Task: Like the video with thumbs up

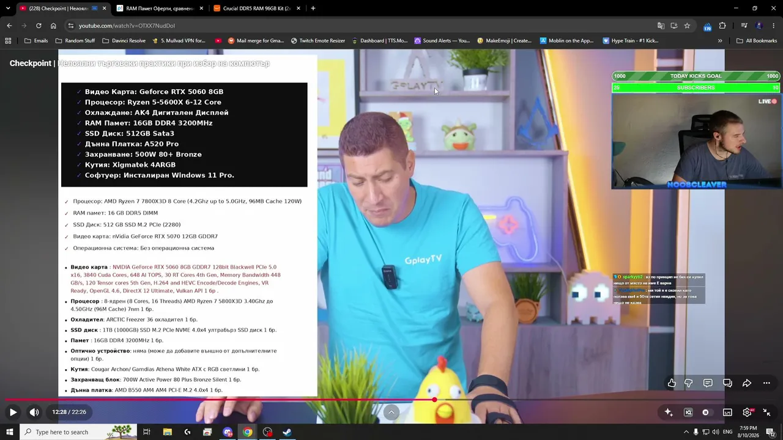Action: (x=672, y=383)
